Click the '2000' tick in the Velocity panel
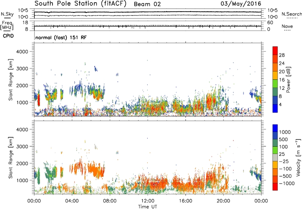The image size is (302, 209). [x=22, y=163]
